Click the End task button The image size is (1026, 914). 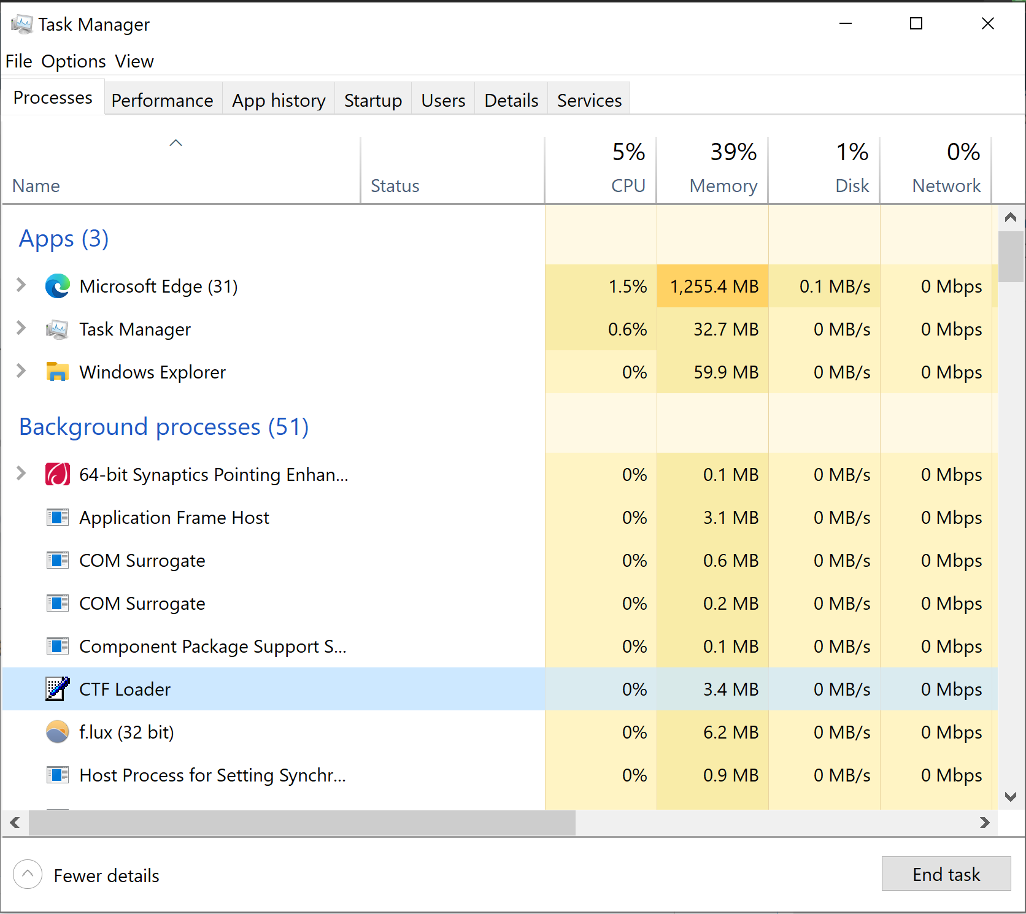click(x=946, y=874)
